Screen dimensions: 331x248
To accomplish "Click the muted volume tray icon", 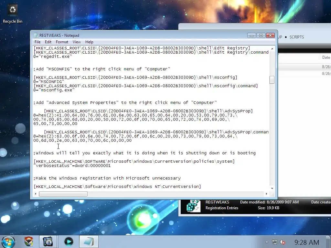I will point(283,242).
